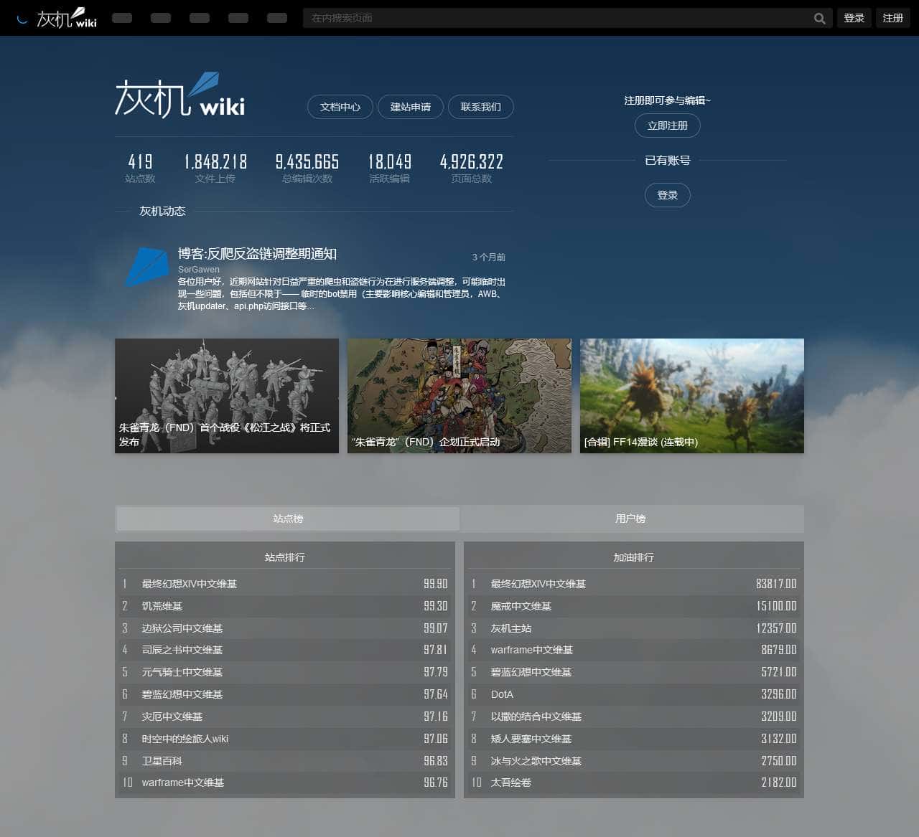The width and height of the screenshot is (919, 837).
Task: Click the 1,848,218 文件上传 statistic
Action: pyautogui.click(x=215, y=168)
